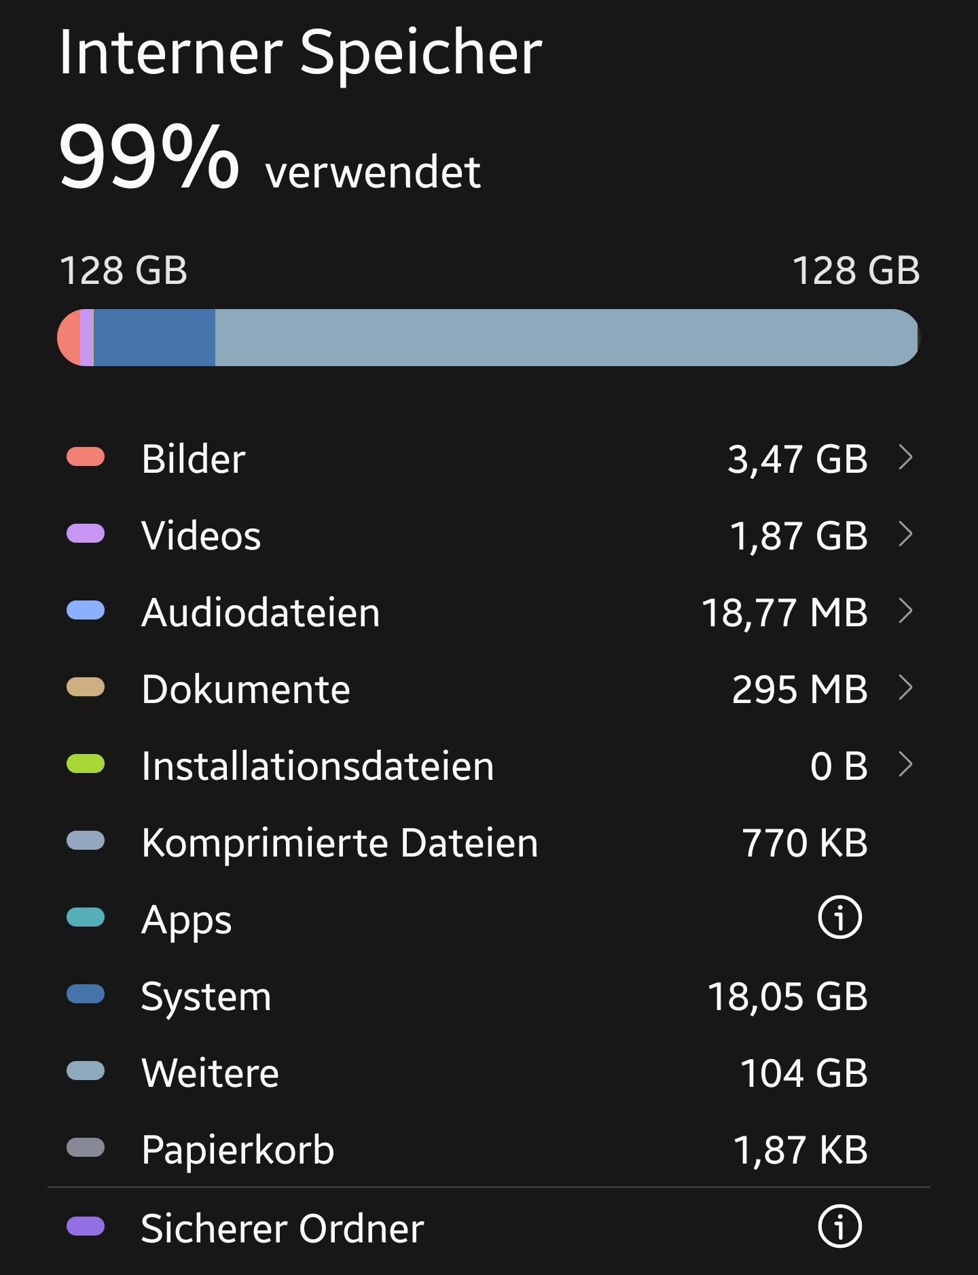Expand Dokumente via the chevron arrow

click(x=905, y=687)
